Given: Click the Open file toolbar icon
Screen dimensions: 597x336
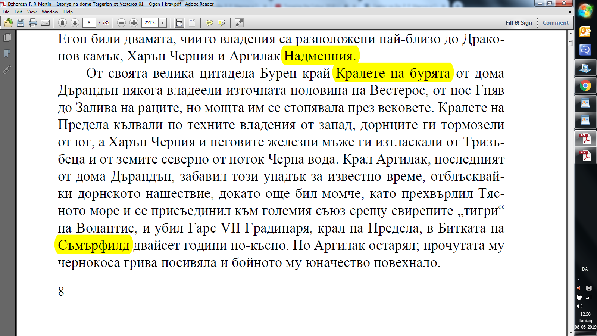Looking at the screenshot, I should [x=8, y=23].
